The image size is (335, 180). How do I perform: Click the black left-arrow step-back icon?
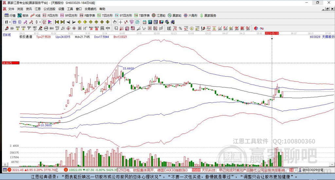point(68,22)
